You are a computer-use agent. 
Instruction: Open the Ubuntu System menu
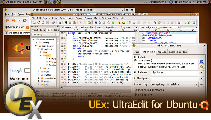coord(38,2)
